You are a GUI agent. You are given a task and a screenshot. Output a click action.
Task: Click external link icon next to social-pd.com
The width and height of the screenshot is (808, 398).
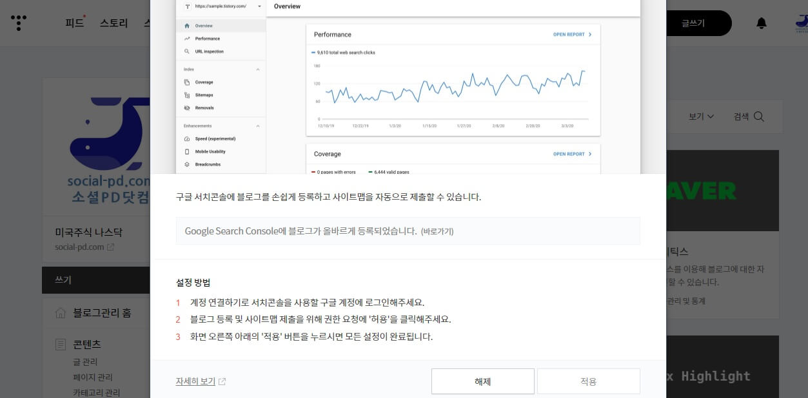click(110, 247)
